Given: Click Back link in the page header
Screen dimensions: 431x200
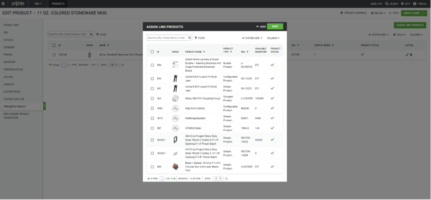Looking at the screenshot, I should pyautogui.click(x=394, y=13).
